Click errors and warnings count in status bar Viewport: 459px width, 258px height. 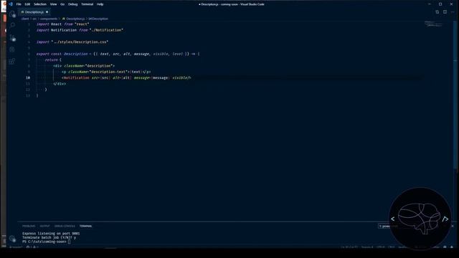click(x=32, y=247)
